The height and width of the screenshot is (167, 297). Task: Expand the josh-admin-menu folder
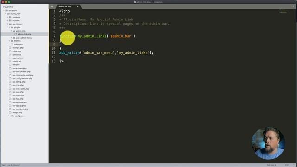point(11,38)
